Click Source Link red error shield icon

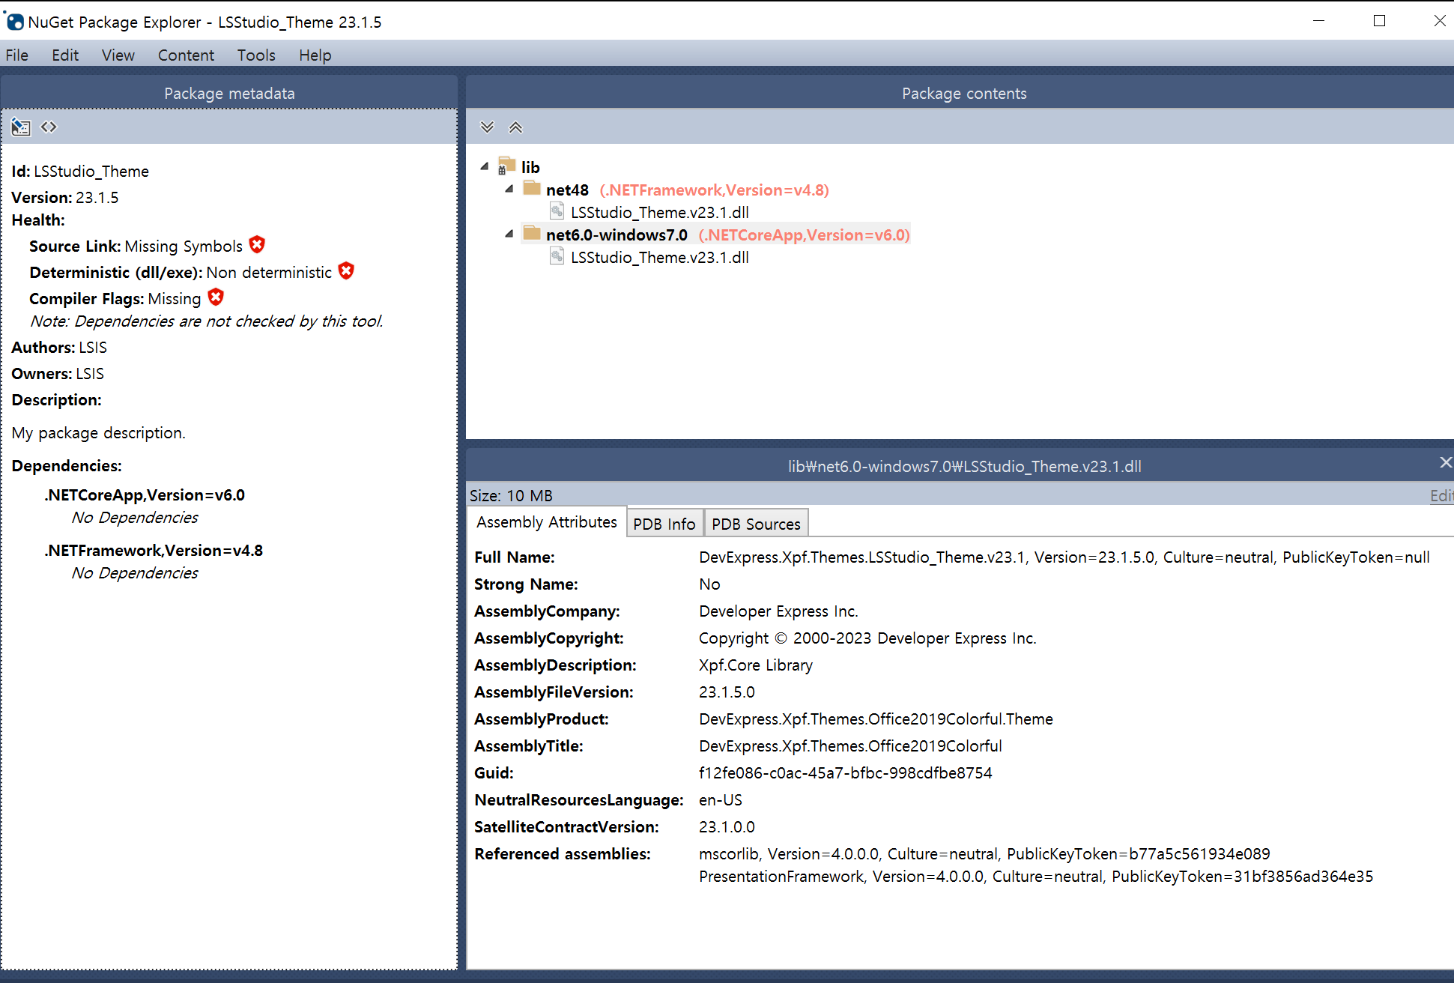tap(257, 245)
